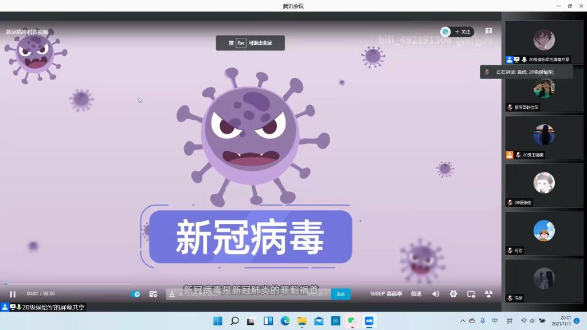This screenshot has width=587, height=330.
Task: Toggle picture-in-picture mode icon
Action: tap(471, 294)
